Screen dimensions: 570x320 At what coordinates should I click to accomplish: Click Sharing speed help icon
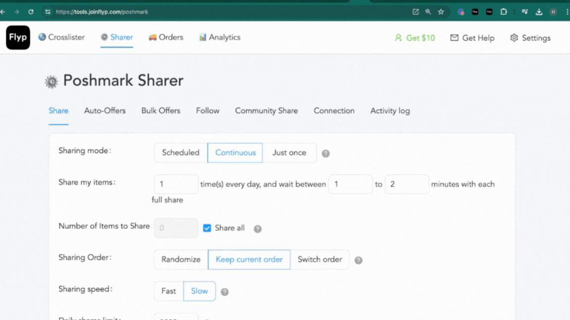[225, 292]
